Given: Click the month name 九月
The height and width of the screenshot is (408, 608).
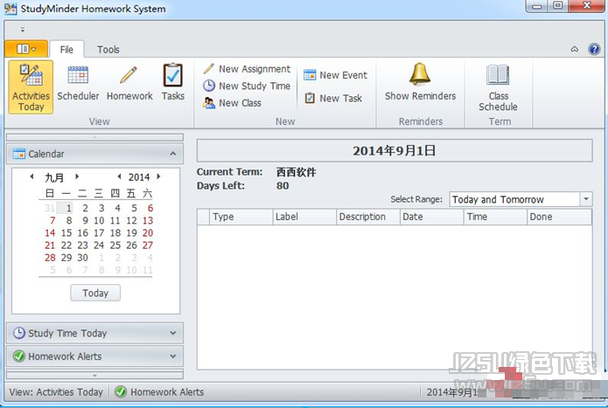Looking at the screenshot, I should click(x=54, y=177).
